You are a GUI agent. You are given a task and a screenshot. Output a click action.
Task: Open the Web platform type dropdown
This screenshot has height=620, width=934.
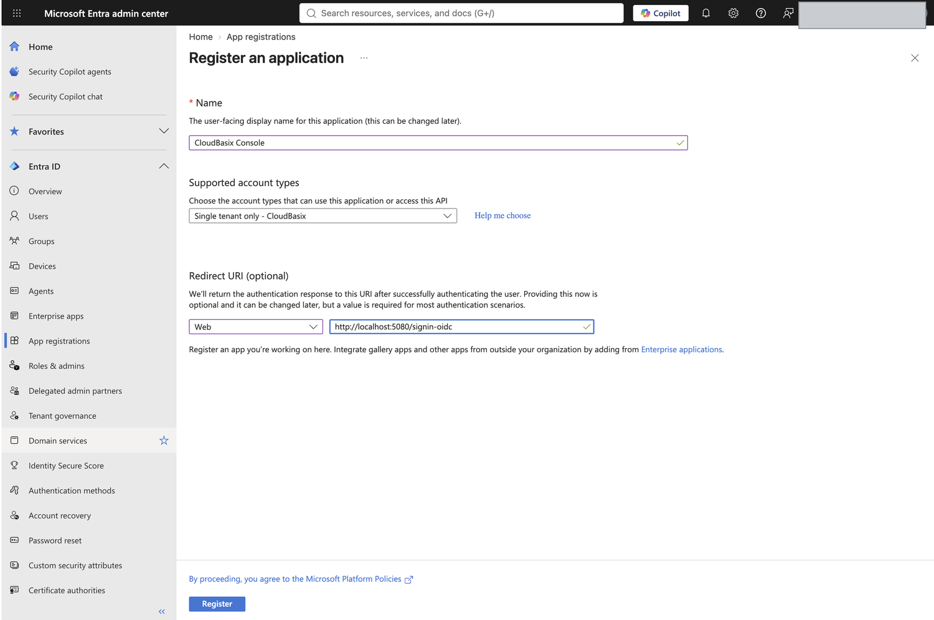[x=256, y=327]
